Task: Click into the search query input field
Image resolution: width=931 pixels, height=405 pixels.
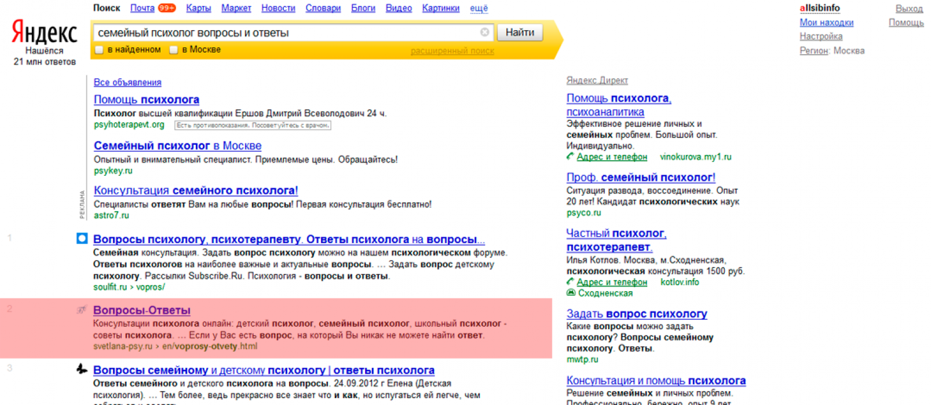Action: point(287,32)
